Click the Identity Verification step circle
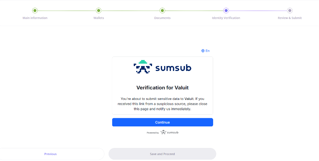 [x=226, y=11]
